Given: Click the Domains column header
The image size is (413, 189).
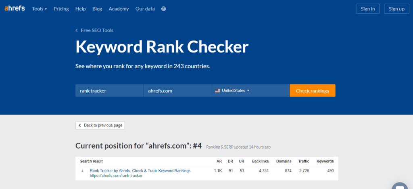Looking at the screenshot, I should pos(284,161).
